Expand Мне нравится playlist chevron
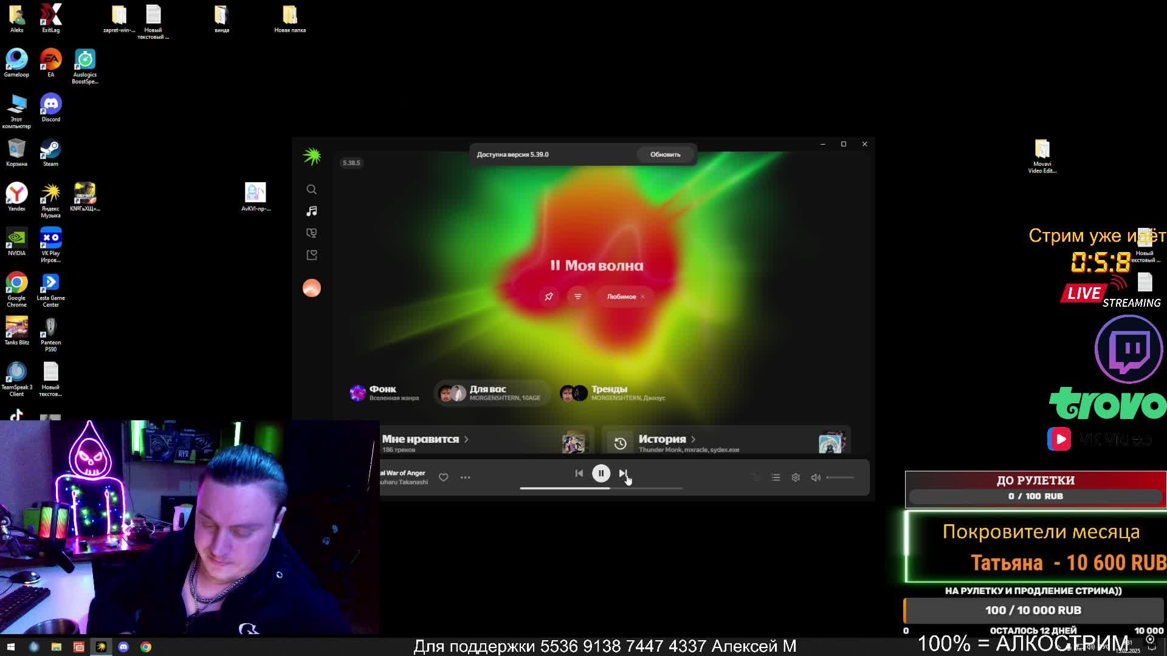Screen dimensions: 1167x656 coord(466,439)
